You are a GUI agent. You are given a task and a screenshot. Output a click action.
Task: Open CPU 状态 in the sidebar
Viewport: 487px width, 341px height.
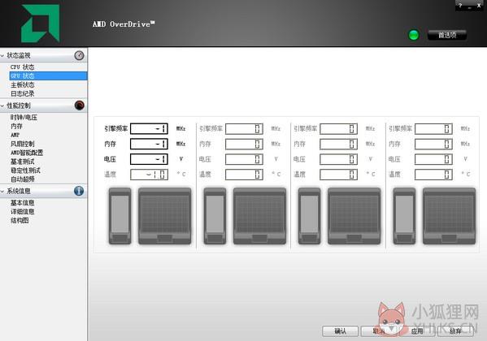pos(23,67)
